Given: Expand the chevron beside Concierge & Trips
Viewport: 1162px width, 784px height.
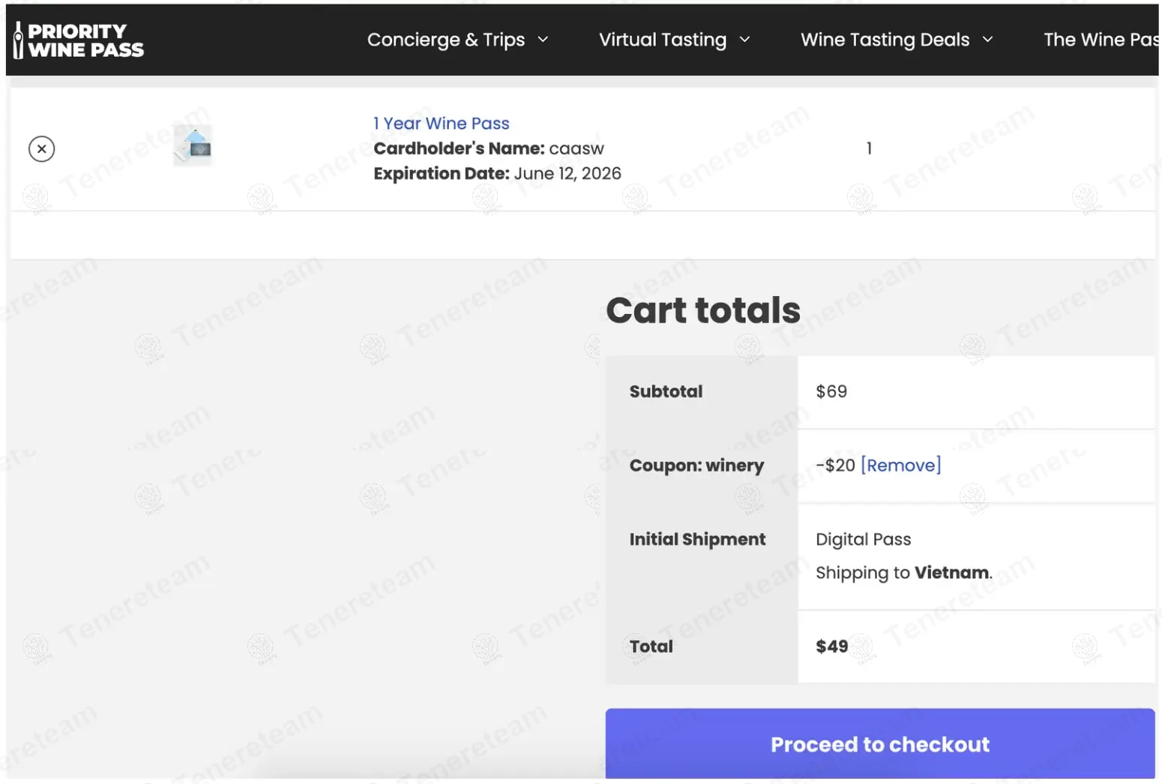Looking at the screenshot, I should point(544,40).
